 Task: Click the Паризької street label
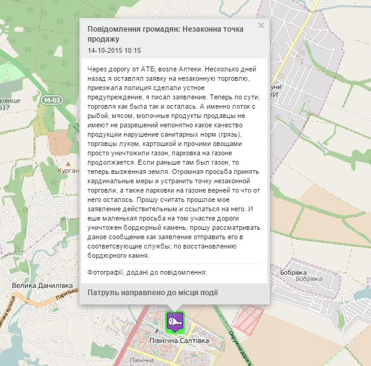[x=67, y=294]
